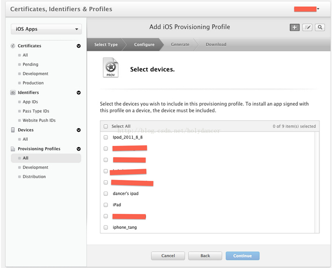Check the redacted device checkbox above dancer's ipad
This screenshot has width=332, height=268.
pos(106,182)
